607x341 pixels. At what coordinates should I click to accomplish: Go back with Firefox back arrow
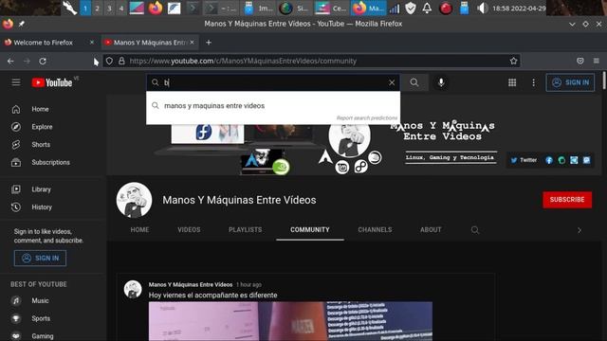click(10, 61)
